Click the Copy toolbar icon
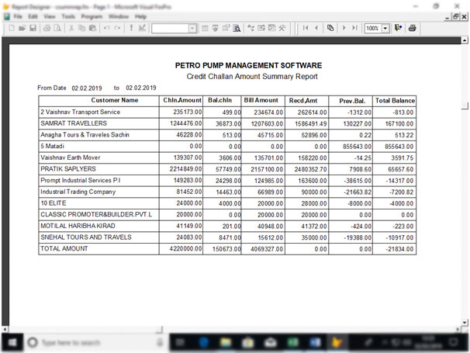 pos(81,28)
